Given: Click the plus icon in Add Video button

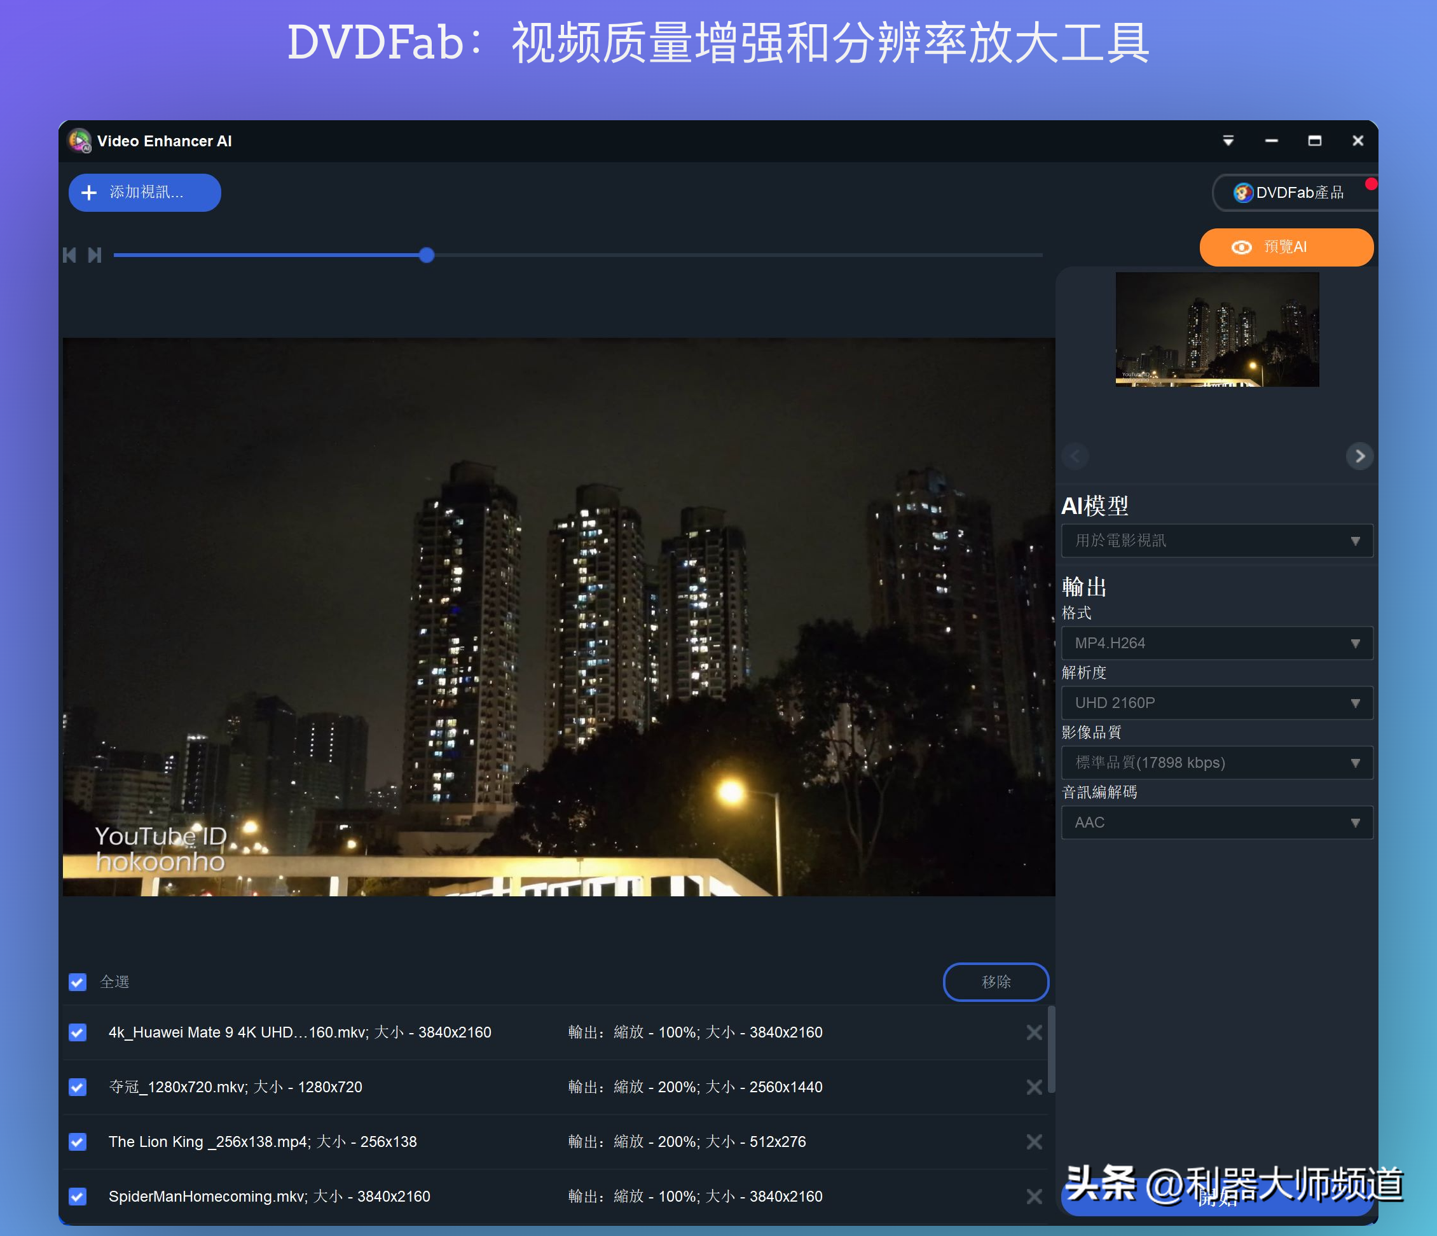Looking at the screenshot, I should (89, 192).
